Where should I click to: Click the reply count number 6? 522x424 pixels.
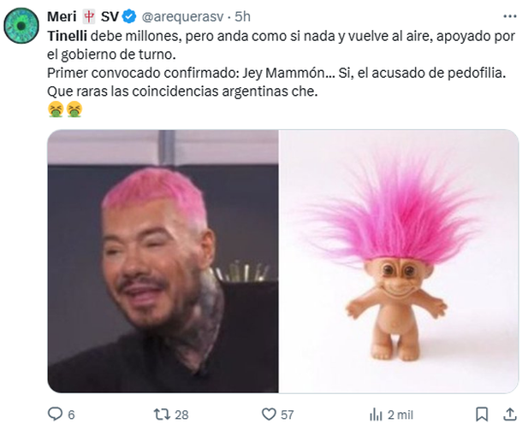click(x=71, y=415)
